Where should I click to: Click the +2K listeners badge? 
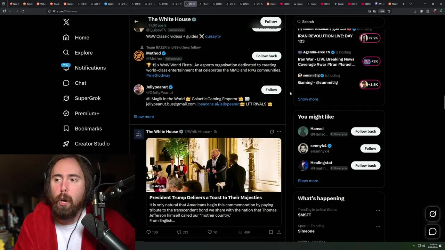point(371,61)
